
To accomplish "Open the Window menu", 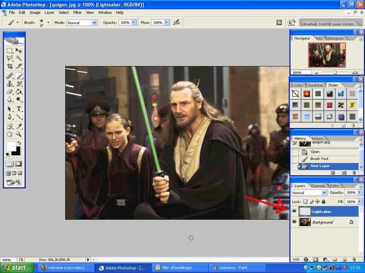I will (105, 12).
